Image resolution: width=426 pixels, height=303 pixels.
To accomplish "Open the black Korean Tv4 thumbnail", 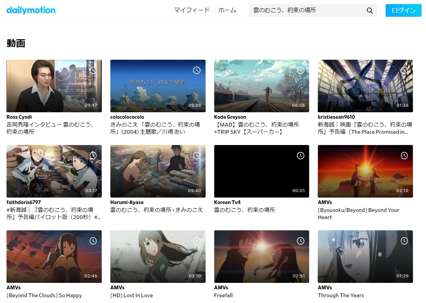I will click(x=262, y=171).
